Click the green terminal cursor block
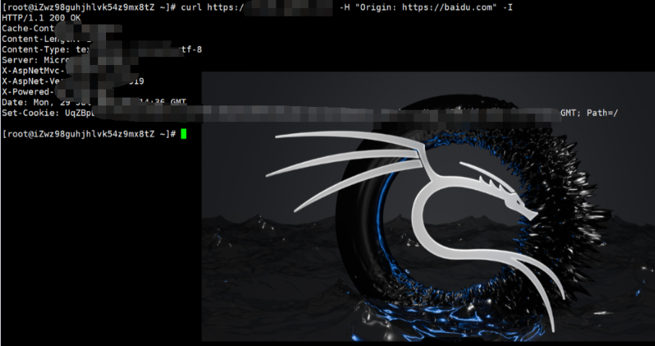This screenshot has width=655, height=346. click(183, 134)
